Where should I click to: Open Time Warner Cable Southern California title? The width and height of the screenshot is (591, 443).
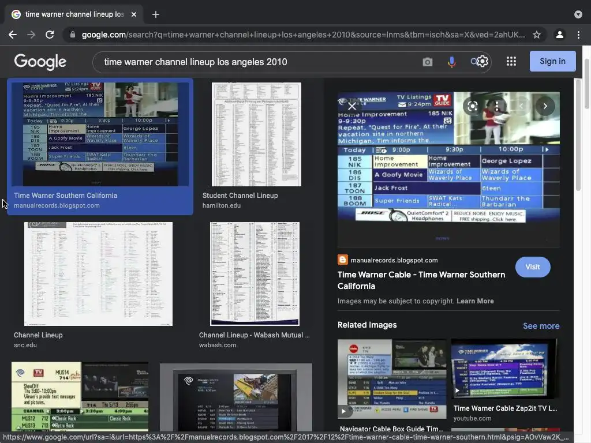421,280
